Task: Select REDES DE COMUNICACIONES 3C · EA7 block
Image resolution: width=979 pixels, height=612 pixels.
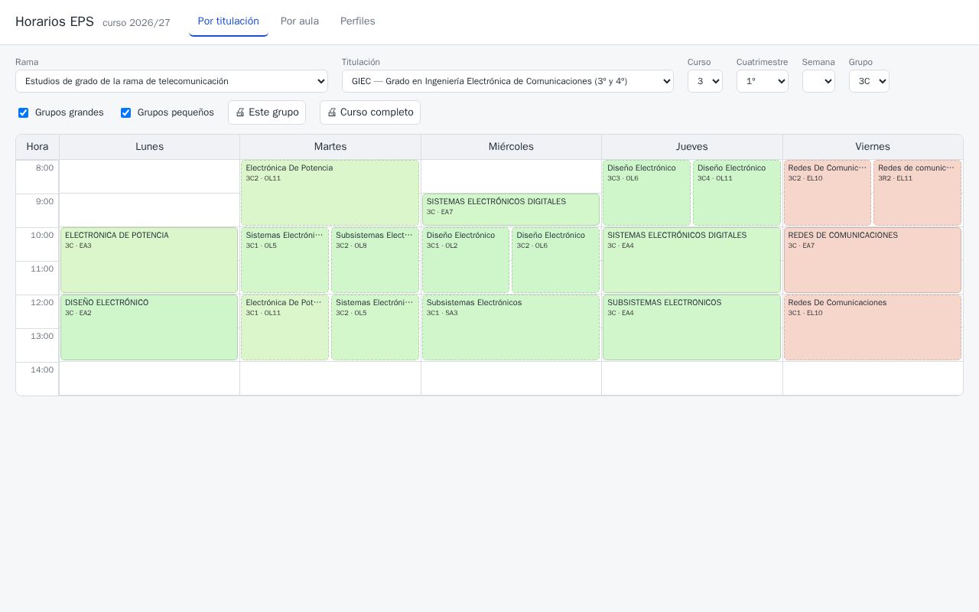Action: [x=873, y=260]
